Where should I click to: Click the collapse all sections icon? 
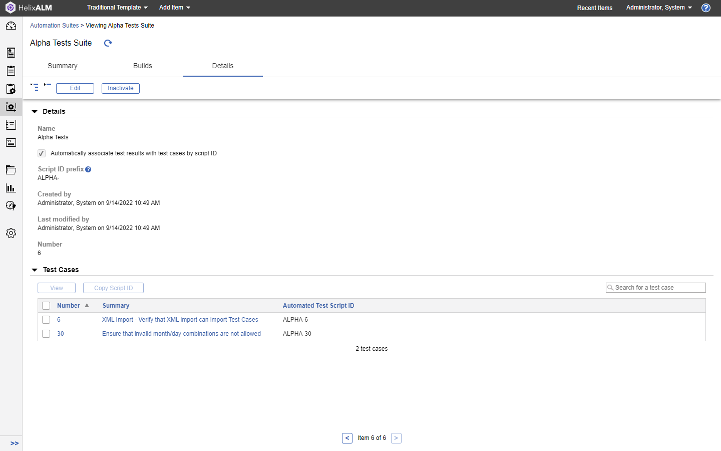(48, 85)
